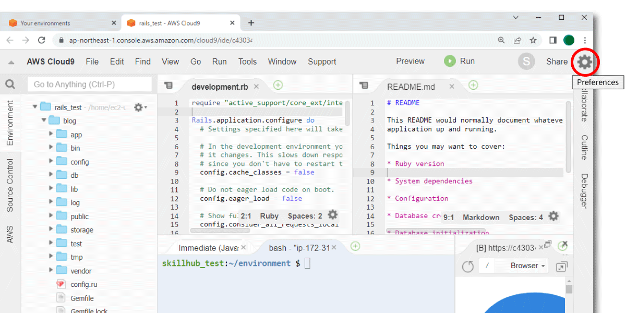This screenshot has width=626, height=313.
Task: Add new tab next to development.rb
Action: coord(278,85)
